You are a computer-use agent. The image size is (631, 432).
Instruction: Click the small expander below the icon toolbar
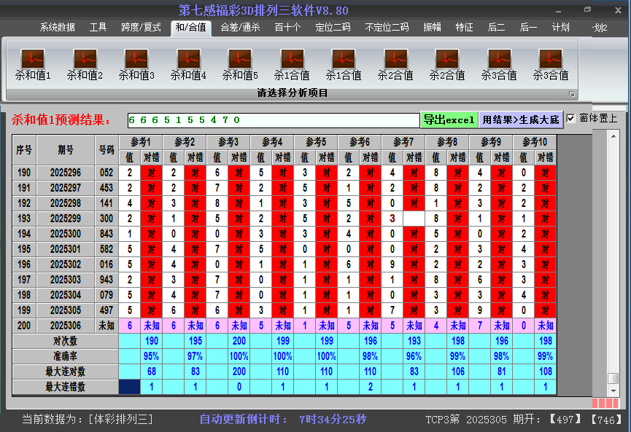(x=573, y=93)
